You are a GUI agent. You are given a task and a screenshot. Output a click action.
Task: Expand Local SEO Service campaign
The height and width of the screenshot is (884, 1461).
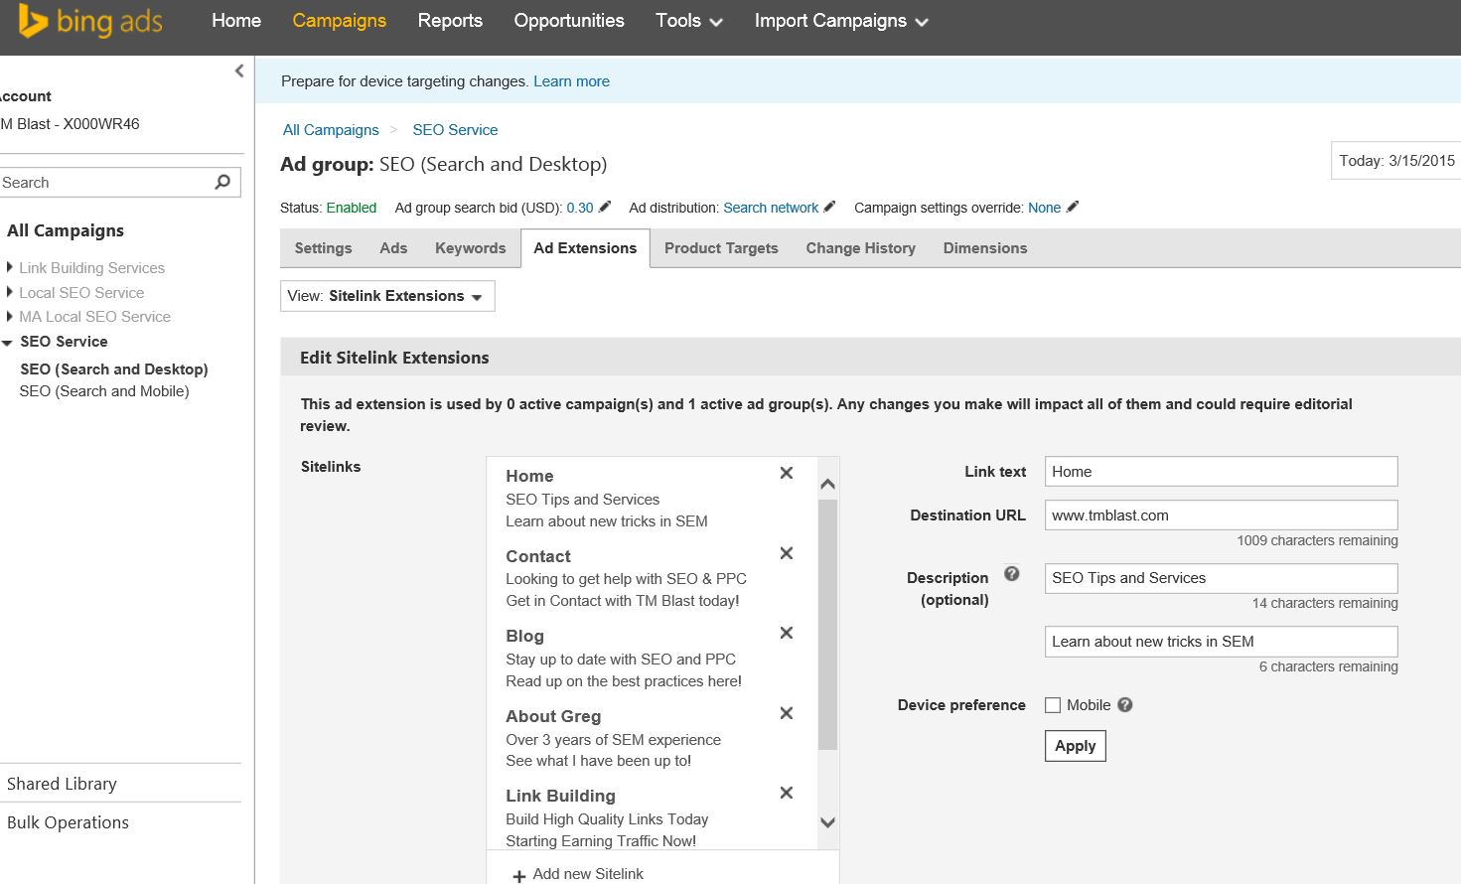point(10,292)
